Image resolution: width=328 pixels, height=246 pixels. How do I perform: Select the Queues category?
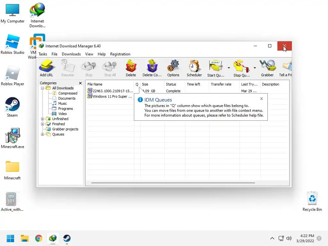pos(58,134)
